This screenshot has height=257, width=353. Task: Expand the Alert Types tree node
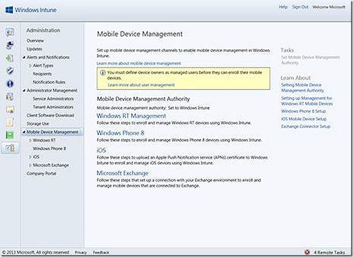tap(30, 66)
